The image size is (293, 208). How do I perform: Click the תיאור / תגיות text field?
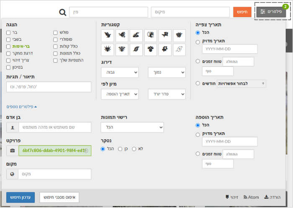tap(49, 87)
